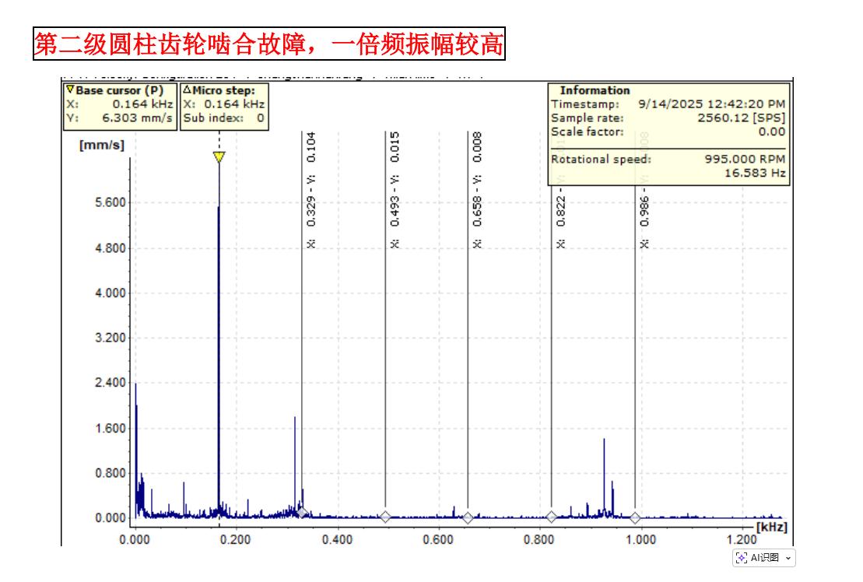Screen dimensions: 863x582
Task: Click the triangle icon beside Micro step
Action: tap(187, 90)
